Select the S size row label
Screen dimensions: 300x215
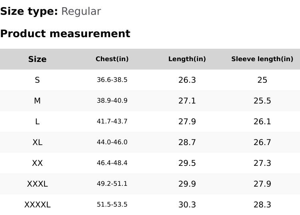pyautogui.click(x=37, y=80)
